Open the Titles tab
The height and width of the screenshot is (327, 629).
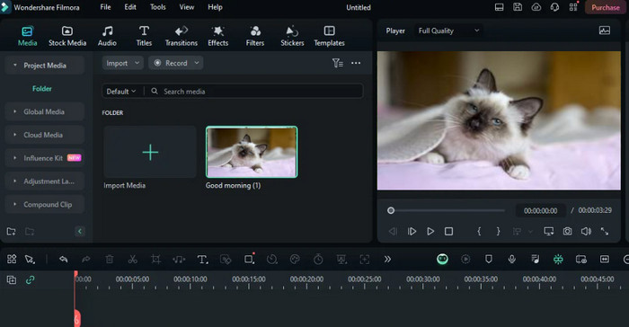click(144, 36)
